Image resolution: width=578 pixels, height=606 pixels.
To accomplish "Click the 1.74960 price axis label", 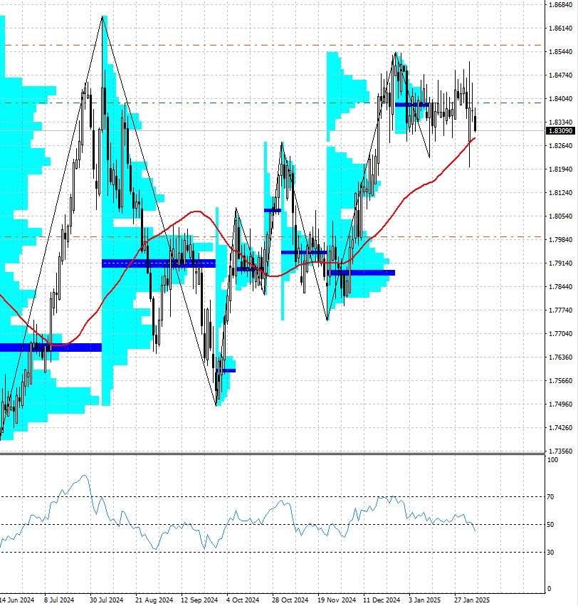I will pyautogui.click(x=560, y=404).
